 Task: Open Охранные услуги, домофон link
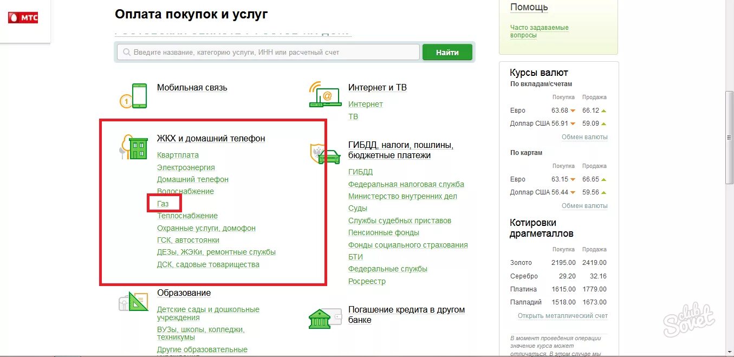pyautogui.click(x=206, y=228)
